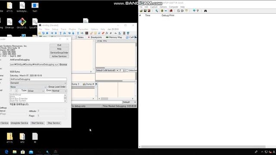Select the Git installer desktop icon

click(22, 23)
